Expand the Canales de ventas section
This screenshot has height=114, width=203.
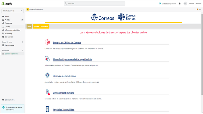pos(23,42)
